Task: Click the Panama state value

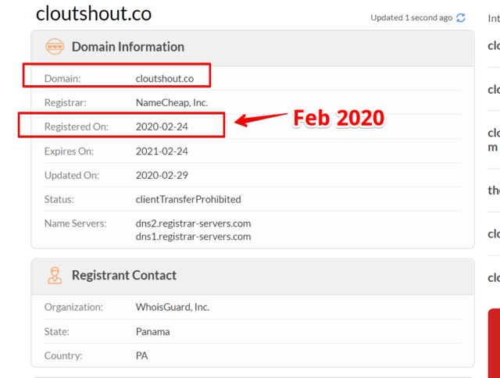Action: click(x=153, y=332)
